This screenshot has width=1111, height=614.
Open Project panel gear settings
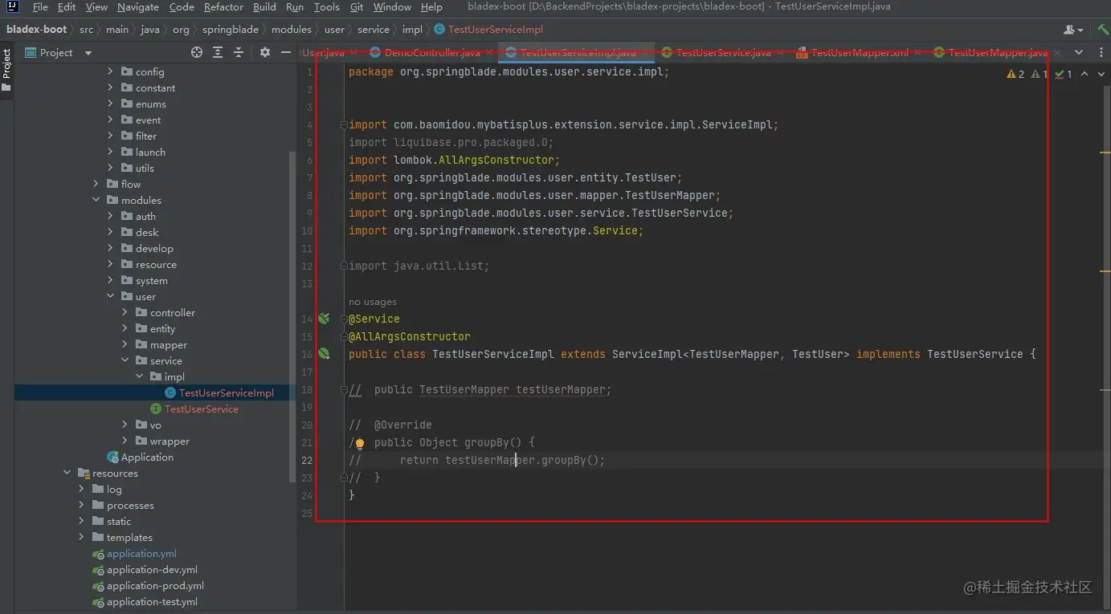265,52
